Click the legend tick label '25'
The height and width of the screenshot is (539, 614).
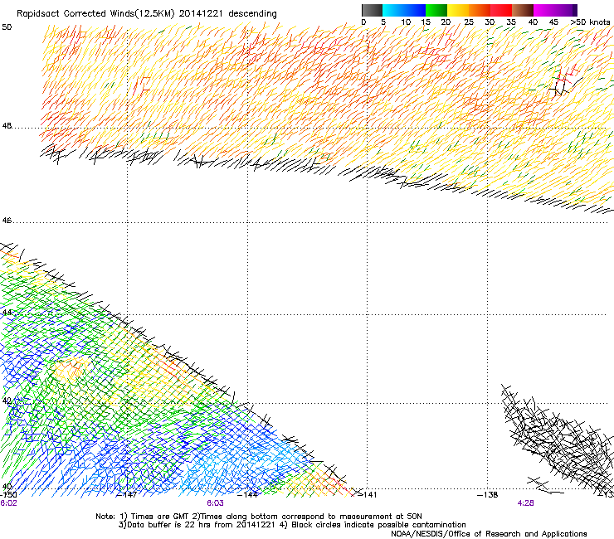(469, 22)
